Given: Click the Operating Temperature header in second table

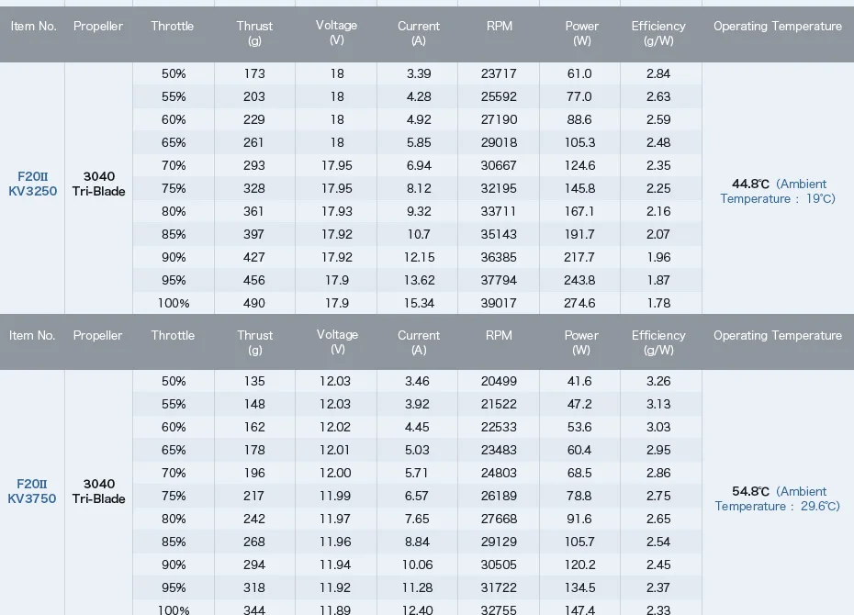Looking at the screenshot, I should point(778,335).
